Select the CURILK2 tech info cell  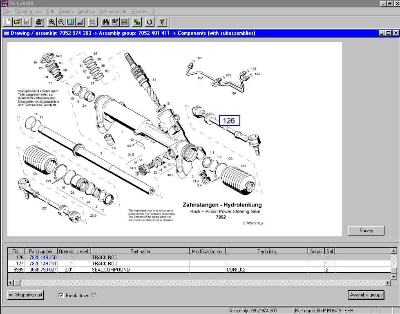point(266,269)
